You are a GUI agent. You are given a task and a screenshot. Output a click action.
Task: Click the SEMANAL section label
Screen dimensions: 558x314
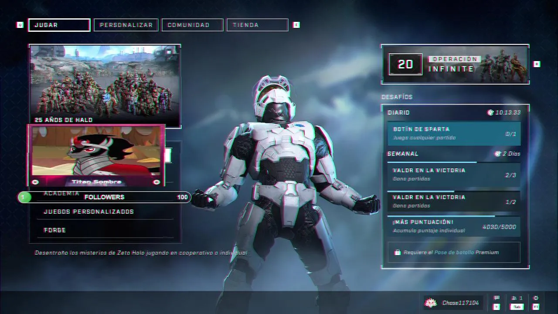point(403,154)
